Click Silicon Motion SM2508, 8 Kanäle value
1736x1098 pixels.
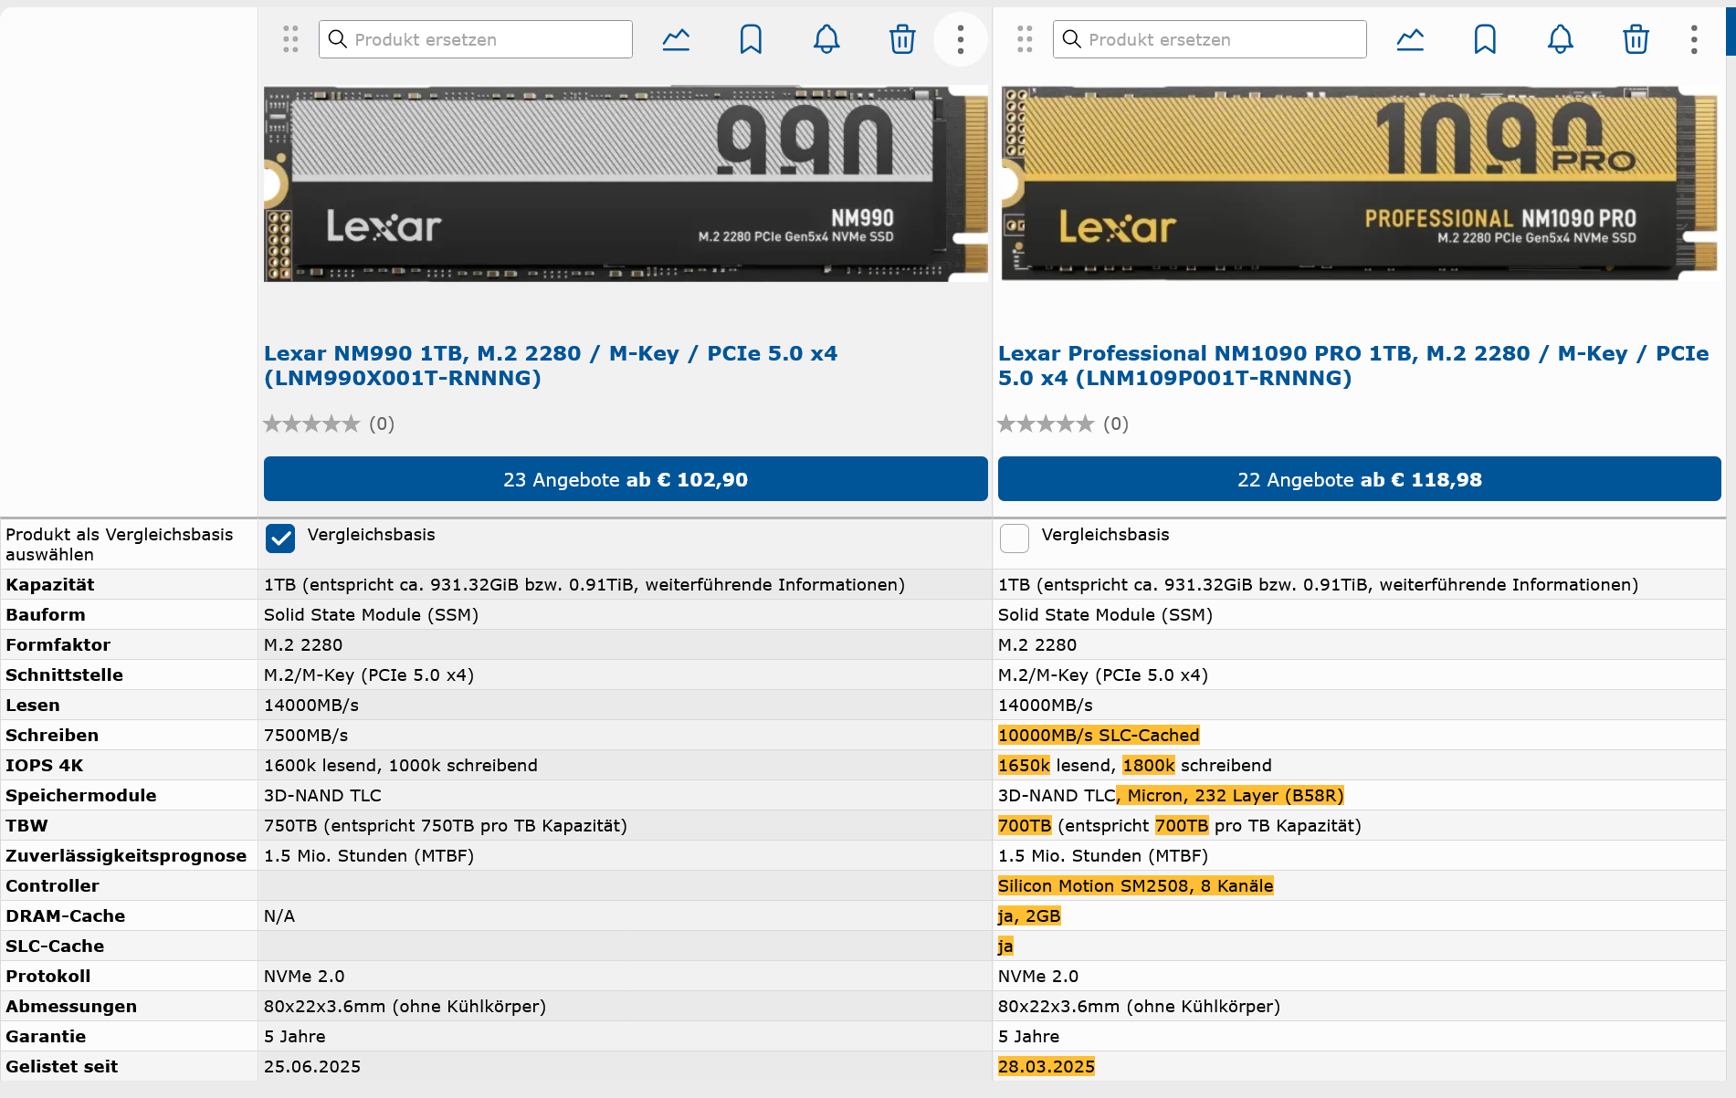1136,885
